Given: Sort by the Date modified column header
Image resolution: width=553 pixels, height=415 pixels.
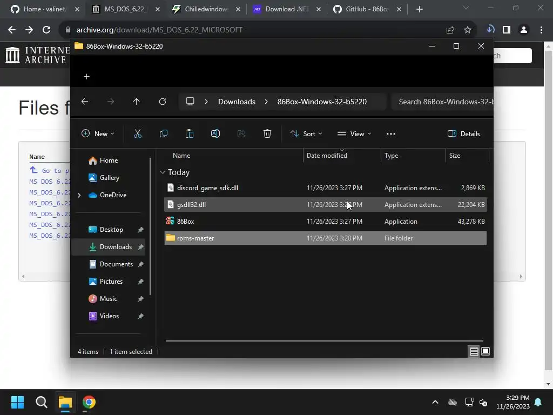Looking at the screenshot, I should (341, 156).
